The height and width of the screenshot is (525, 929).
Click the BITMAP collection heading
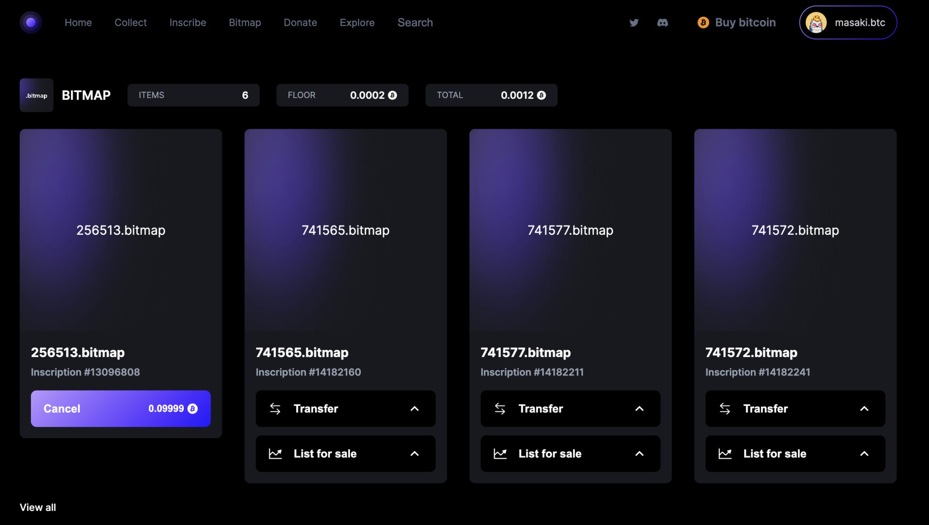(x=86, y=95)
